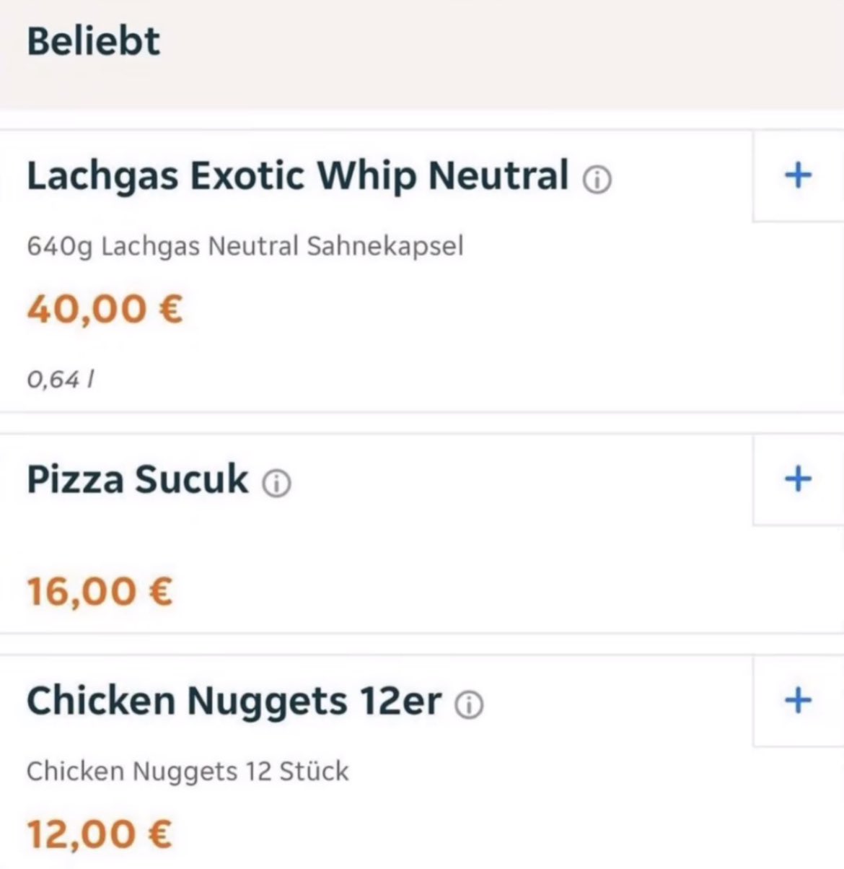Open the Chicken Nuggets 12er title

point(234,701)
